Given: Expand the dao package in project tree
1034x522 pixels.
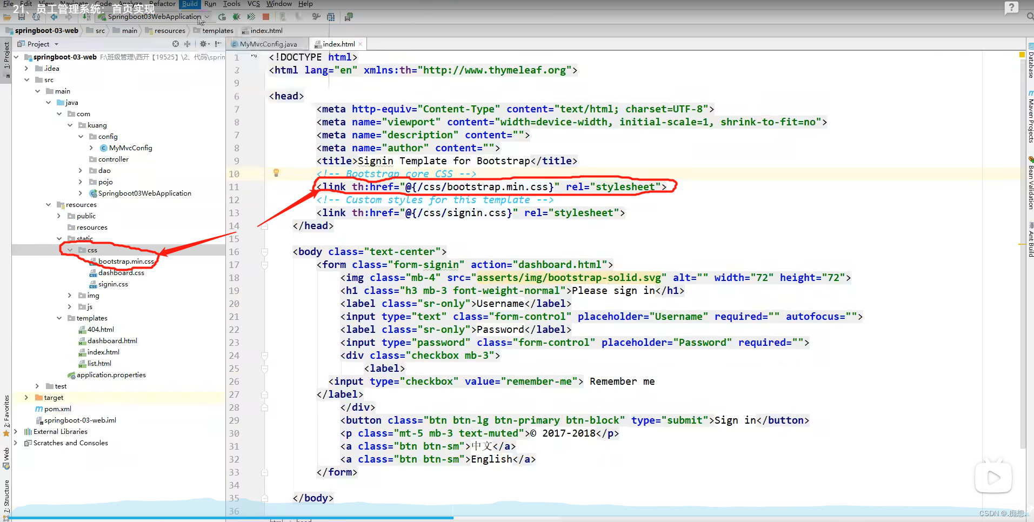Looking at the screenshot, I should click(80, 170).
